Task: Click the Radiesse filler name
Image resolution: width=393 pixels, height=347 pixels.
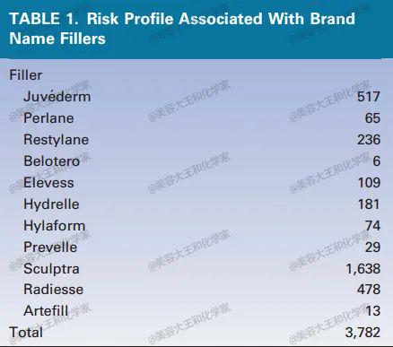Action: [54, 290]
